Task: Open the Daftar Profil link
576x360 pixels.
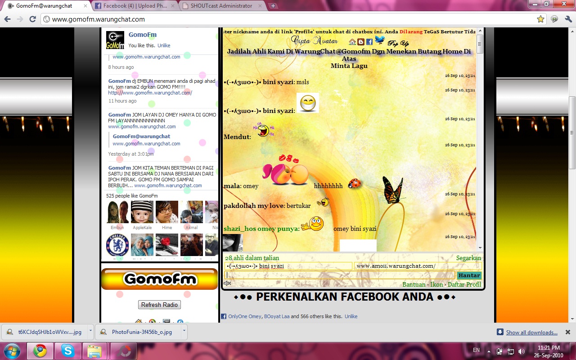Action: pos(464,284)
